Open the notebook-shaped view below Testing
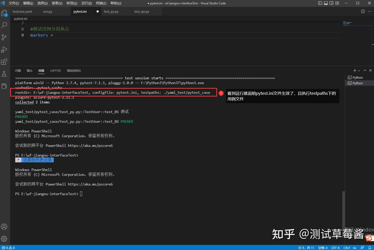This screenshot has height=250, width=374. click(4, 86)
